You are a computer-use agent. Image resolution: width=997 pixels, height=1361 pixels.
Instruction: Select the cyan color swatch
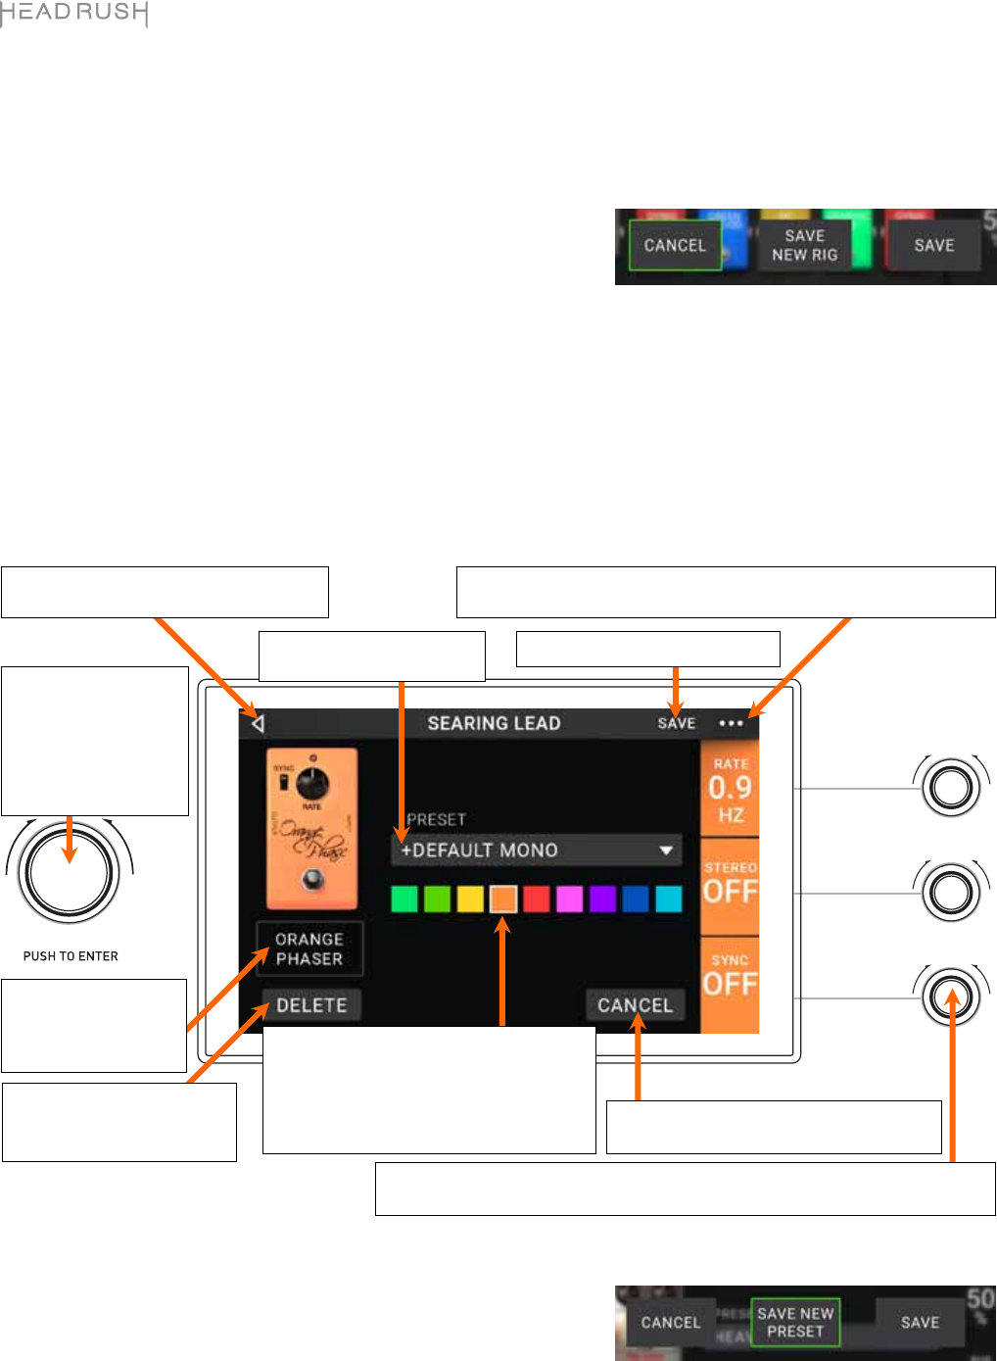click(669, 899)
